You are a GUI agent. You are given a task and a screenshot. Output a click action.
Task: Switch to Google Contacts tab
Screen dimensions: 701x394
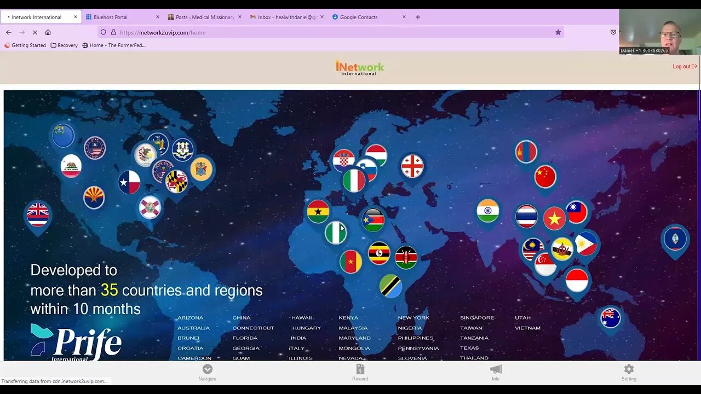tap(369, 17)
